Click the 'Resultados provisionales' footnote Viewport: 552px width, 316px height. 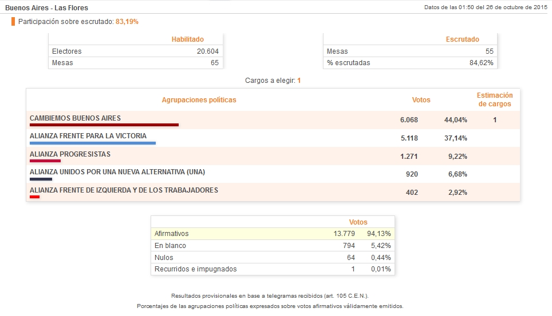pyautogui.click(x=270, y=296)
